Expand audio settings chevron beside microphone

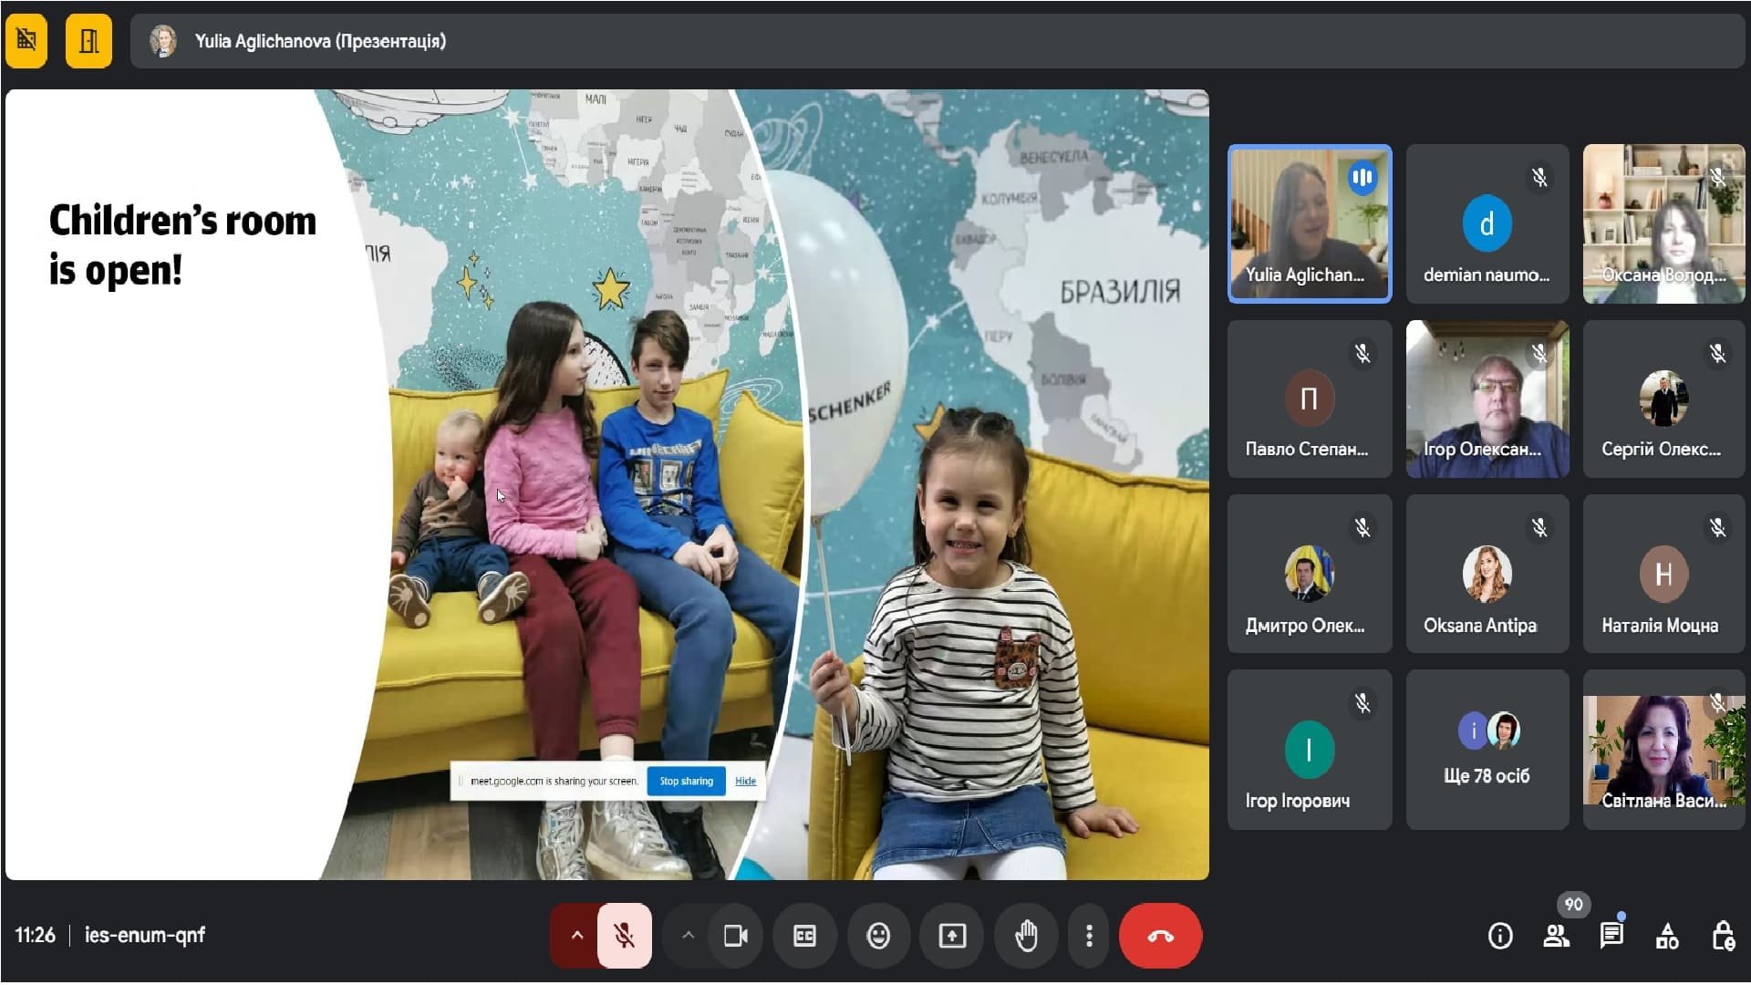[x=576, y=936]
